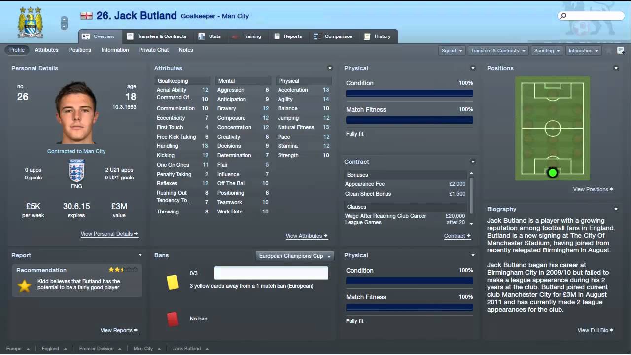Open the Interaction dropdown menu
Image resolution: width=631 pixels, height=355 pixels.
tap(584, 50)
